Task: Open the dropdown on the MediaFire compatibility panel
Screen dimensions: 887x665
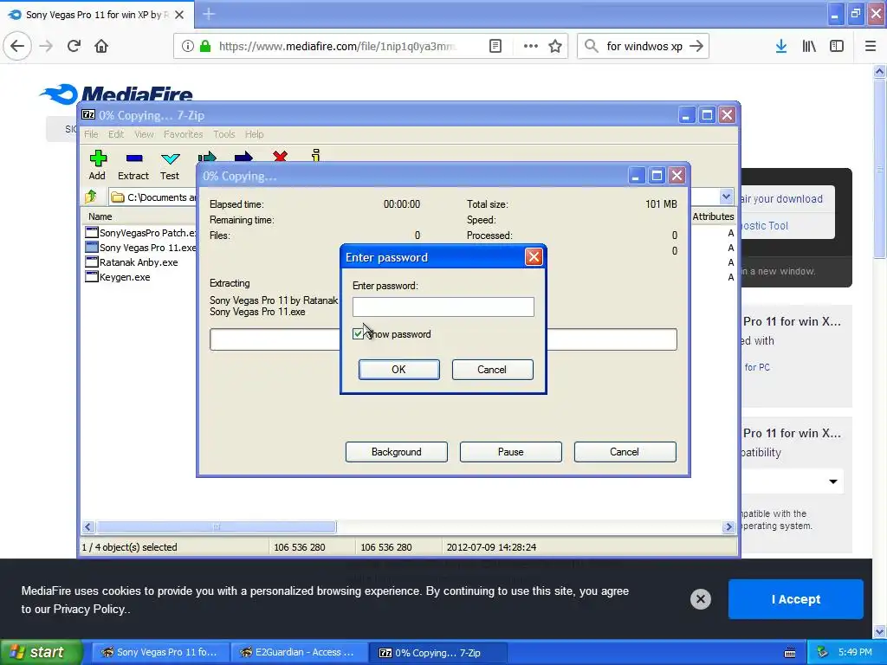Action: pyautogui.click(x=833, y=481)
